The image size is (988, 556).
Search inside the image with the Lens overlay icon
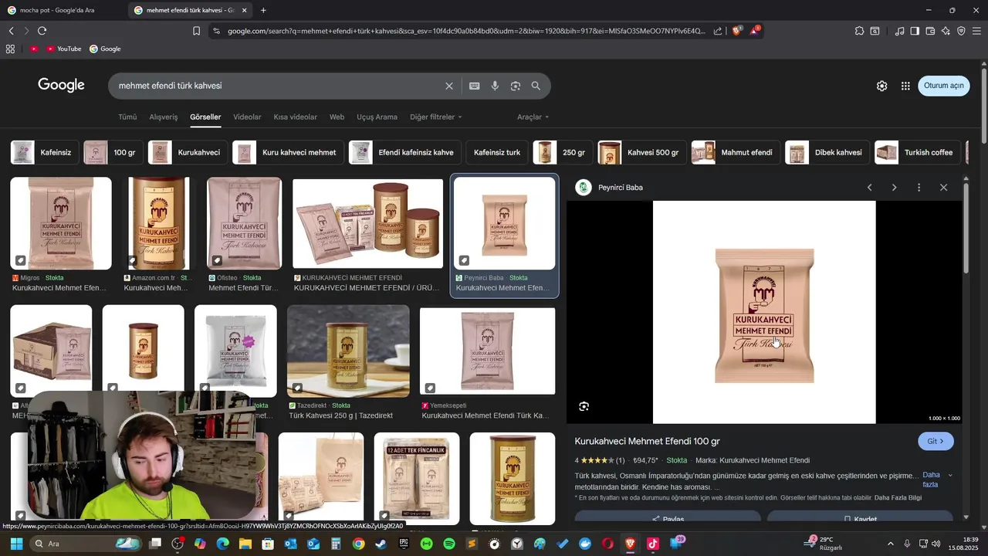point(584,406)
